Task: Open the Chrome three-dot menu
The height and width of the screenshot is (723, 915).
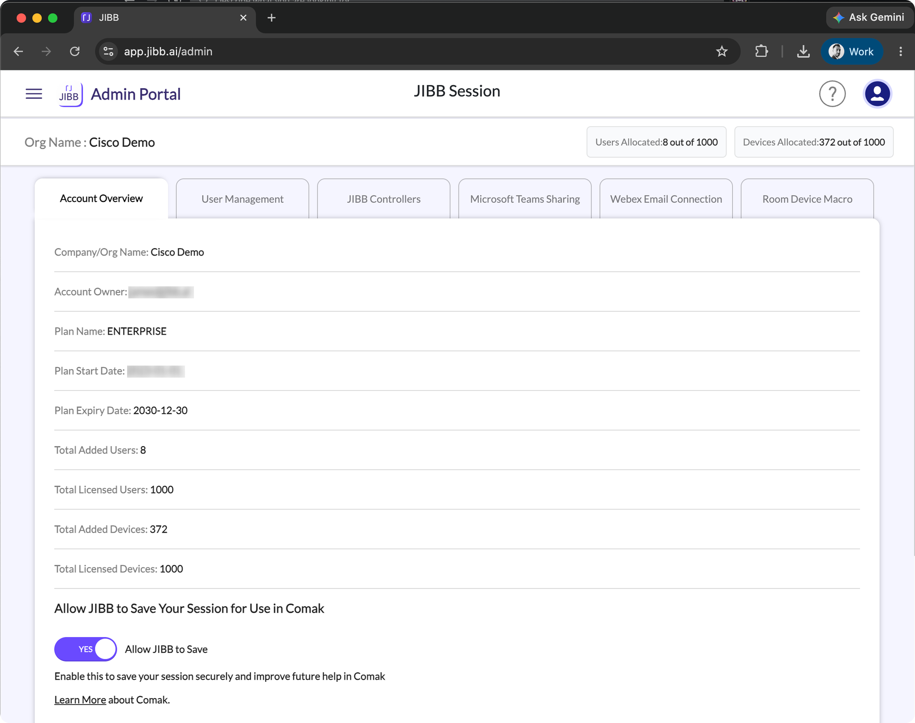Action: pos(901,52)
